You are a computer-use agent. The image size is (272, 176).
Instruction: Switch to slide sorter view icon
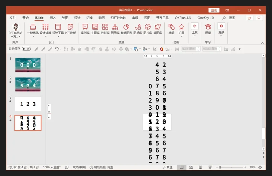[191, 167]
